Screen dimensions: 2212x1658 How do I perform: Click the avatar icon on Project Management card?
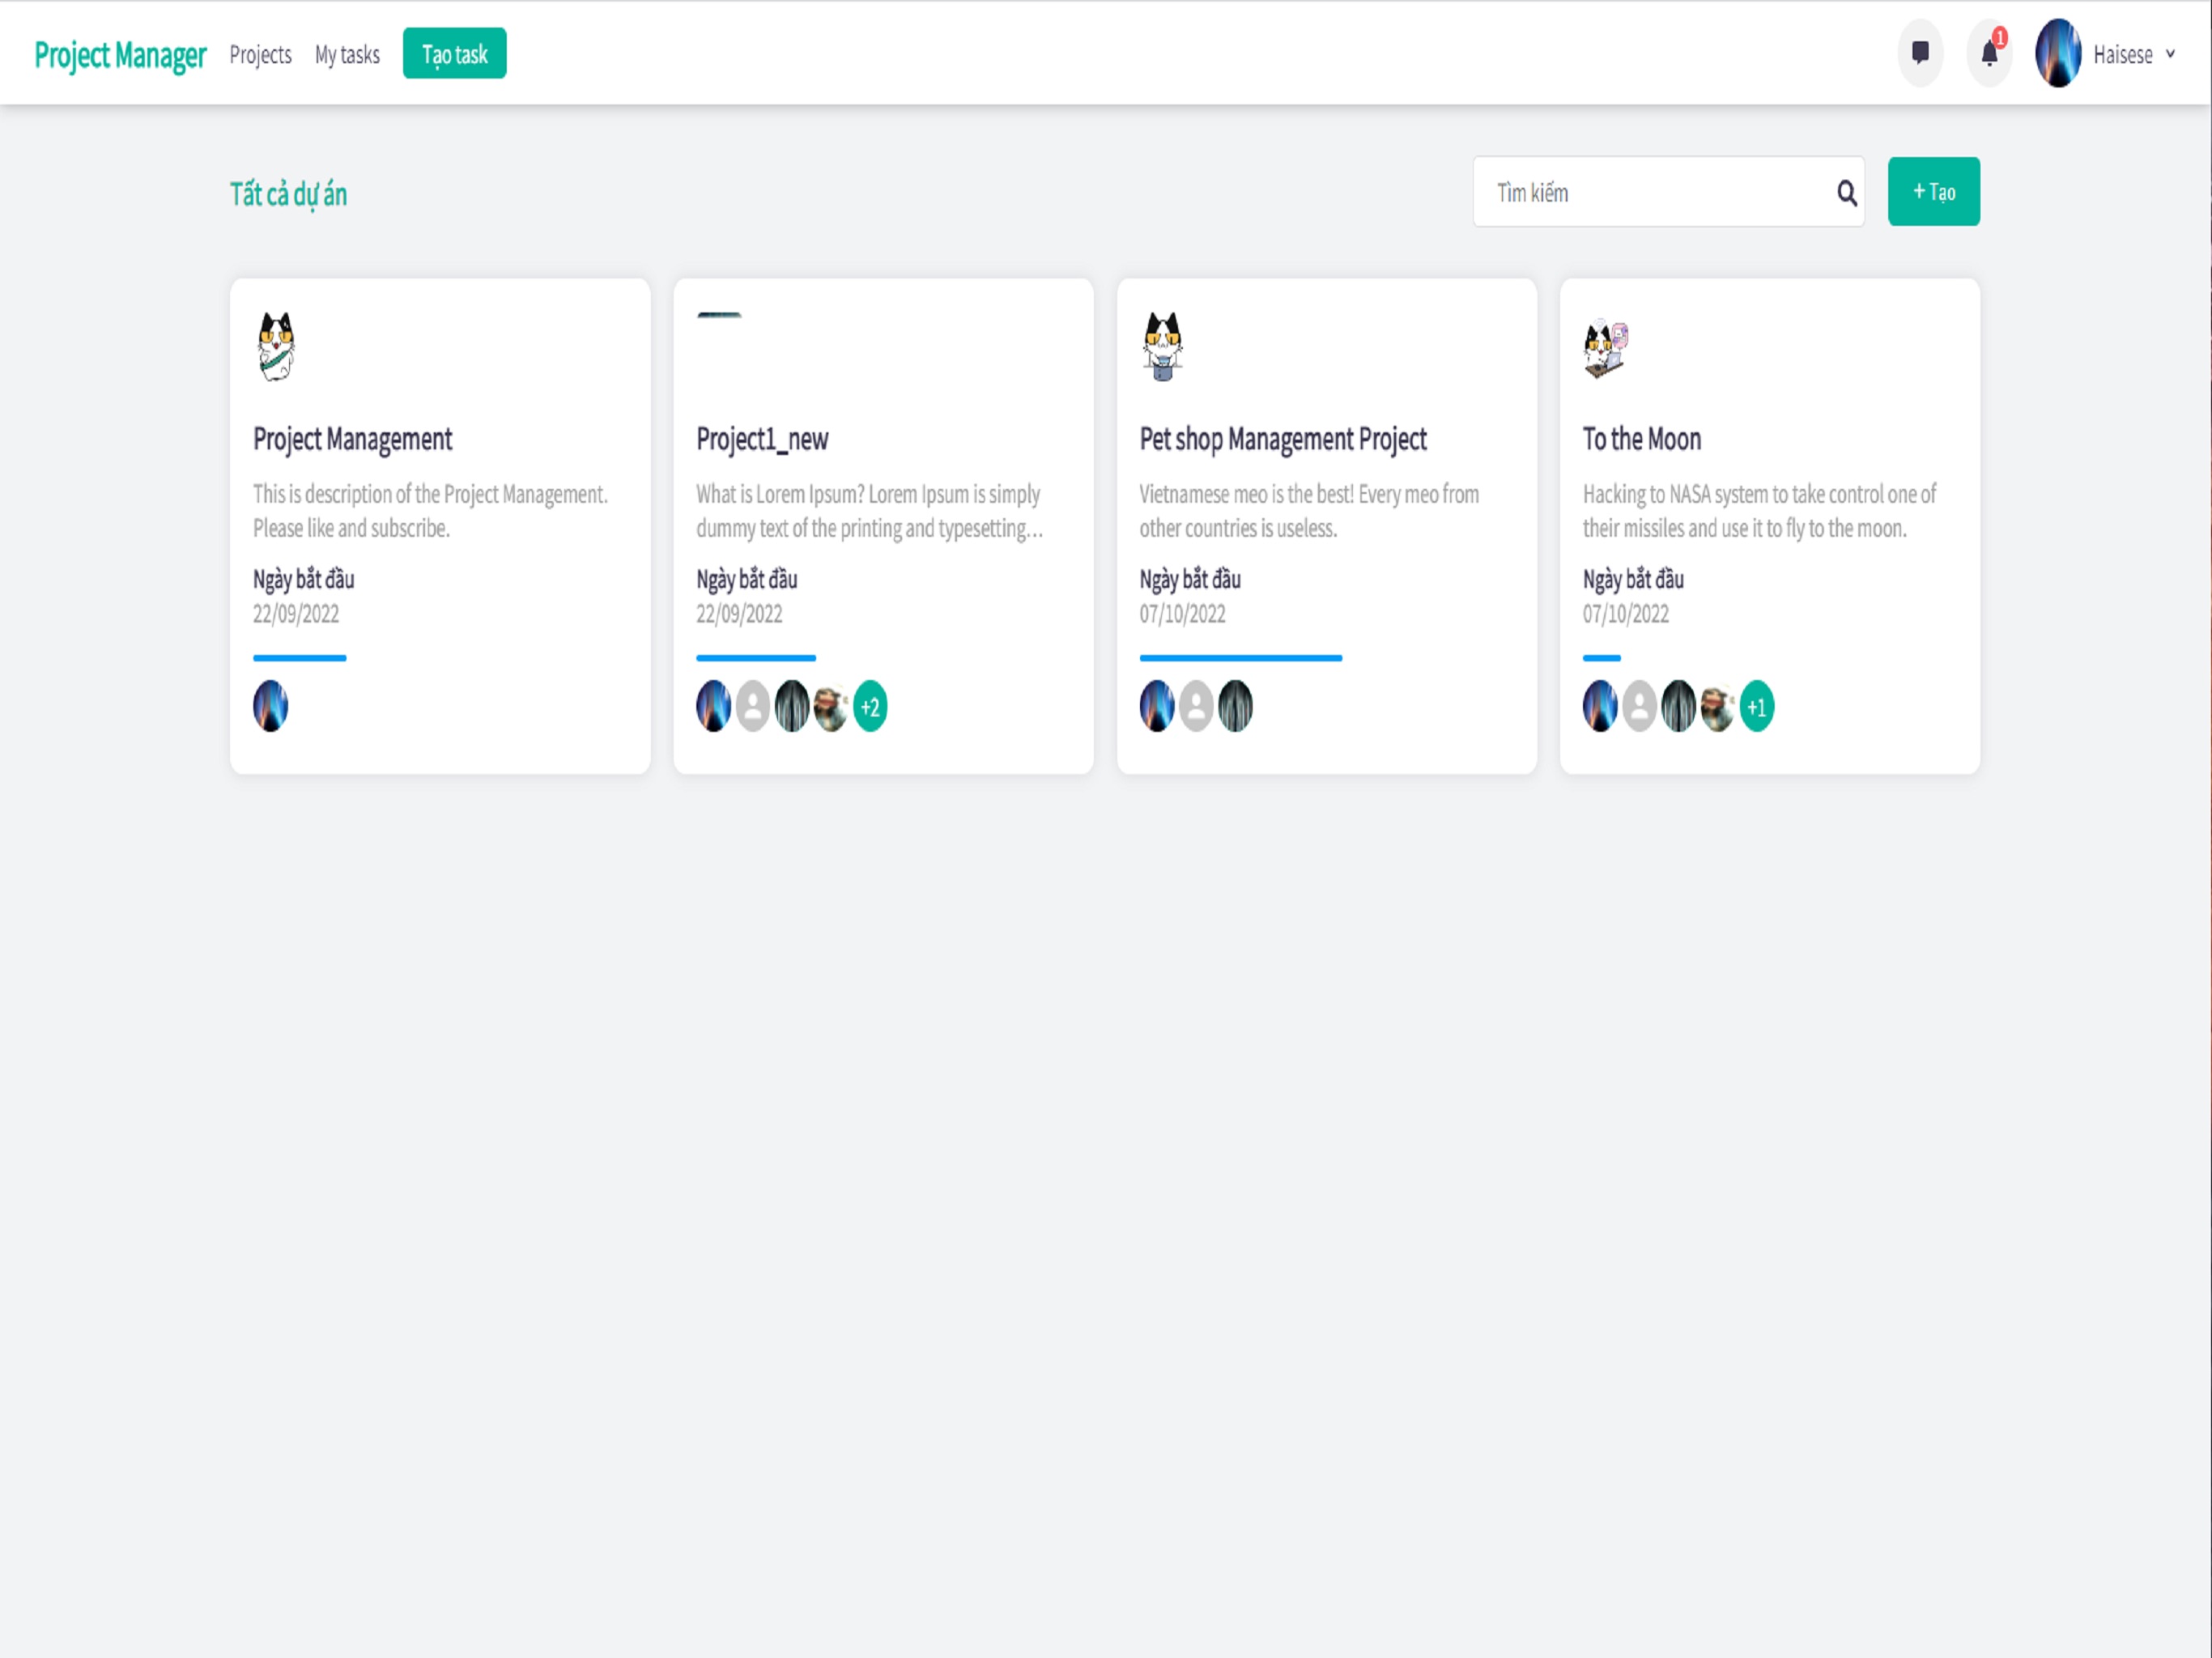pos(270,705)
